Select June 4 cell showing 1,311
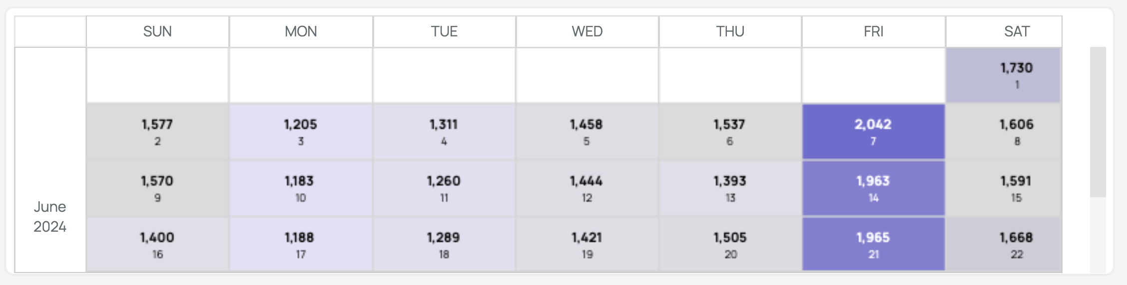Screen dimensions: 1127x285 click(x=444, y=132)
